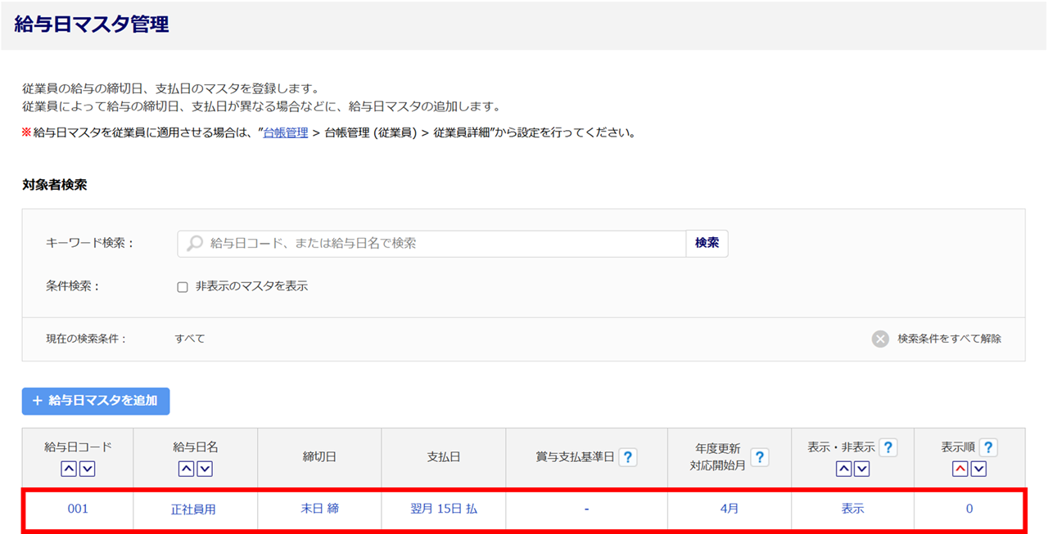Click the 表示 status cell in row 001
Image resolution: width=1048 pixels, height=534 pixels.
(852, 509)
